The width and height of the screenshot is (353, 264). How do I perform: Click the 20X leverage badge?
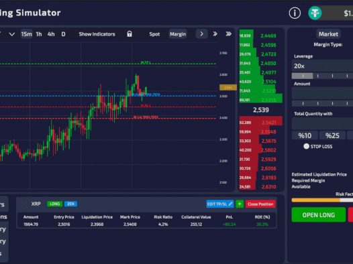tap(70, 204)
